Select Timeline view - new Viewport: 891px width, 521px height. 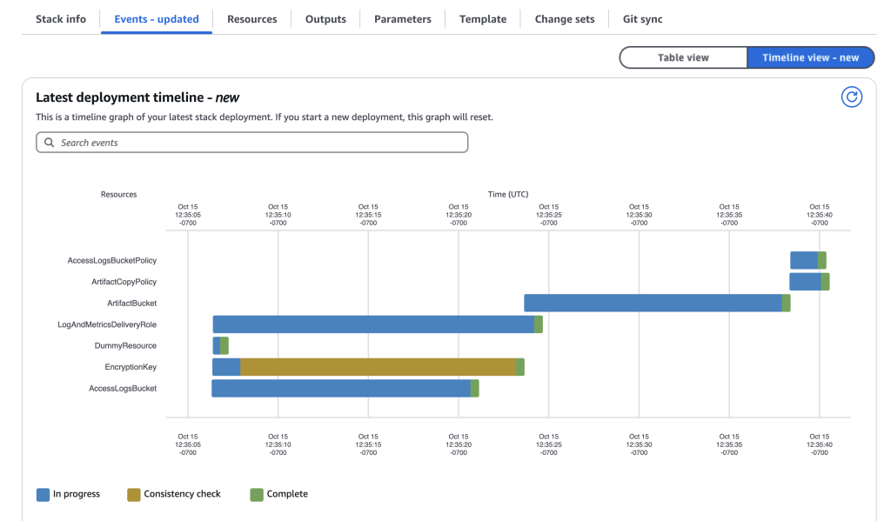[x=811, y=57]
